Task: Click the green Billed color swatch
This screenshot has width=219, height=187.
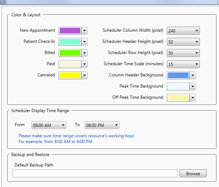Action: (70, 53)
